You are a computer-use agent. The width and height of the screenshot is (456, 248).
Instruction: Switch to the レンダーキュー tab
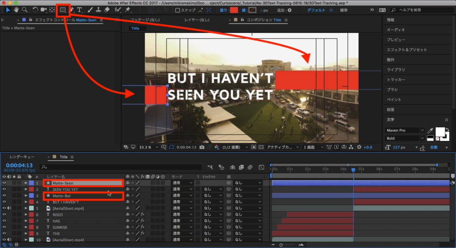[22, 157]
